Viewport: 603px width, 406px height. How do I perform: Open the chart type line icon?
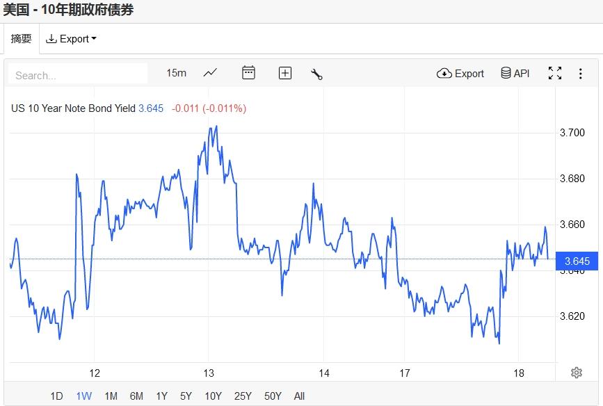pyautogui.click(x=210, y=73)
